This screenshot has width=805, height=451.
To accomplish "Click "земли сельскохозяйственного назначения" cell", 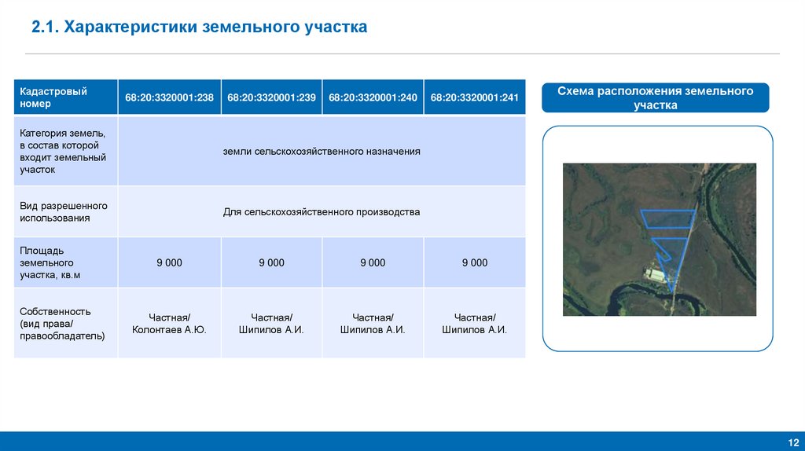I will tap(322, 152).
